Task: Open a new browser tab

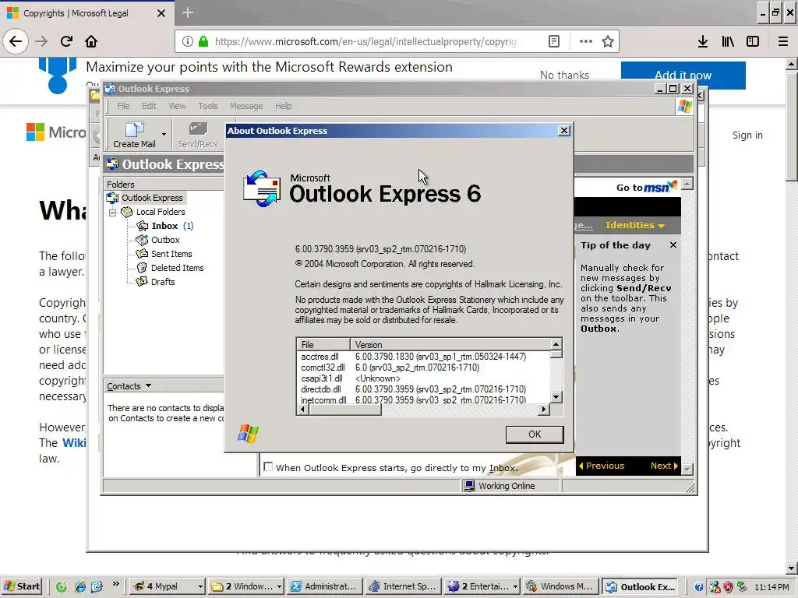Action: [x=188, y=12]
